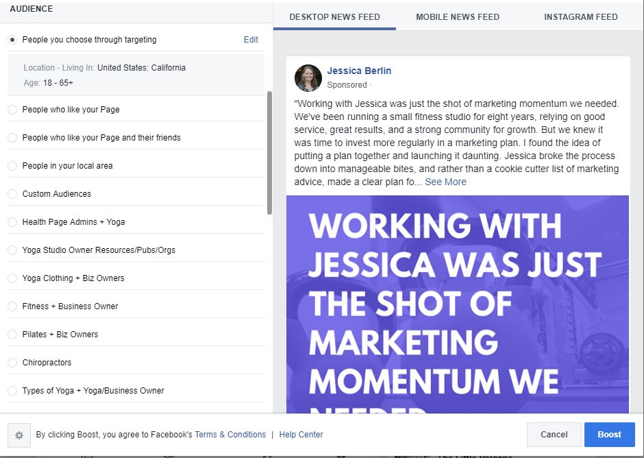The height and width of the screenshot is (458, 644).
Task: Click the blue Boost button
Action: coord(610,435)
